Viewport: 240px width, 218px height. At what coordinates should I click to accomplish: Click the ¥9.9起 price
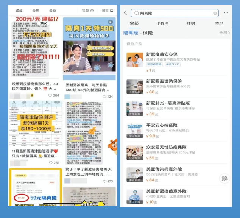coord(153,136)
